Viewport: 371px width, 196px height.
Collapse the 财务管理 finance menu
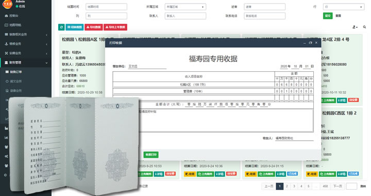point(26,62)
